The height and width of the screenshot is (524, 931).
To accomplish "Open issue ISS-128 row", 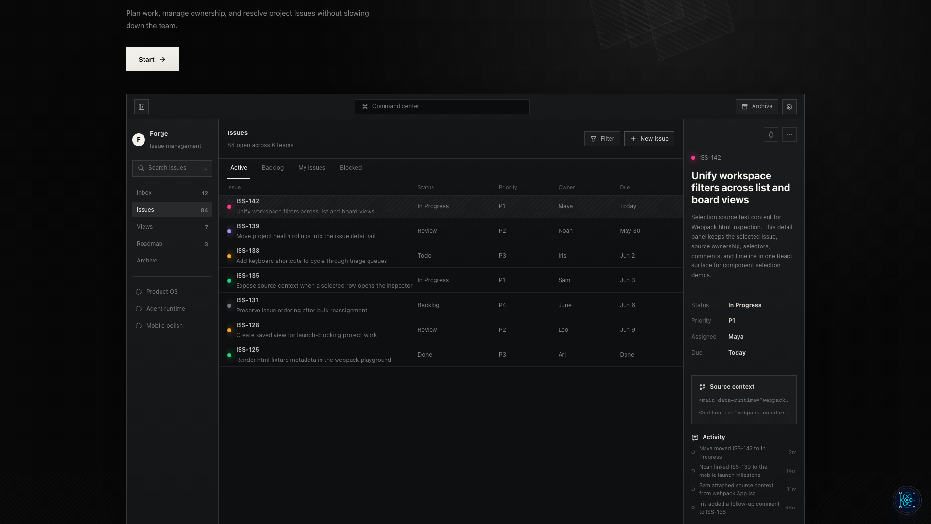I will point(451,330).
